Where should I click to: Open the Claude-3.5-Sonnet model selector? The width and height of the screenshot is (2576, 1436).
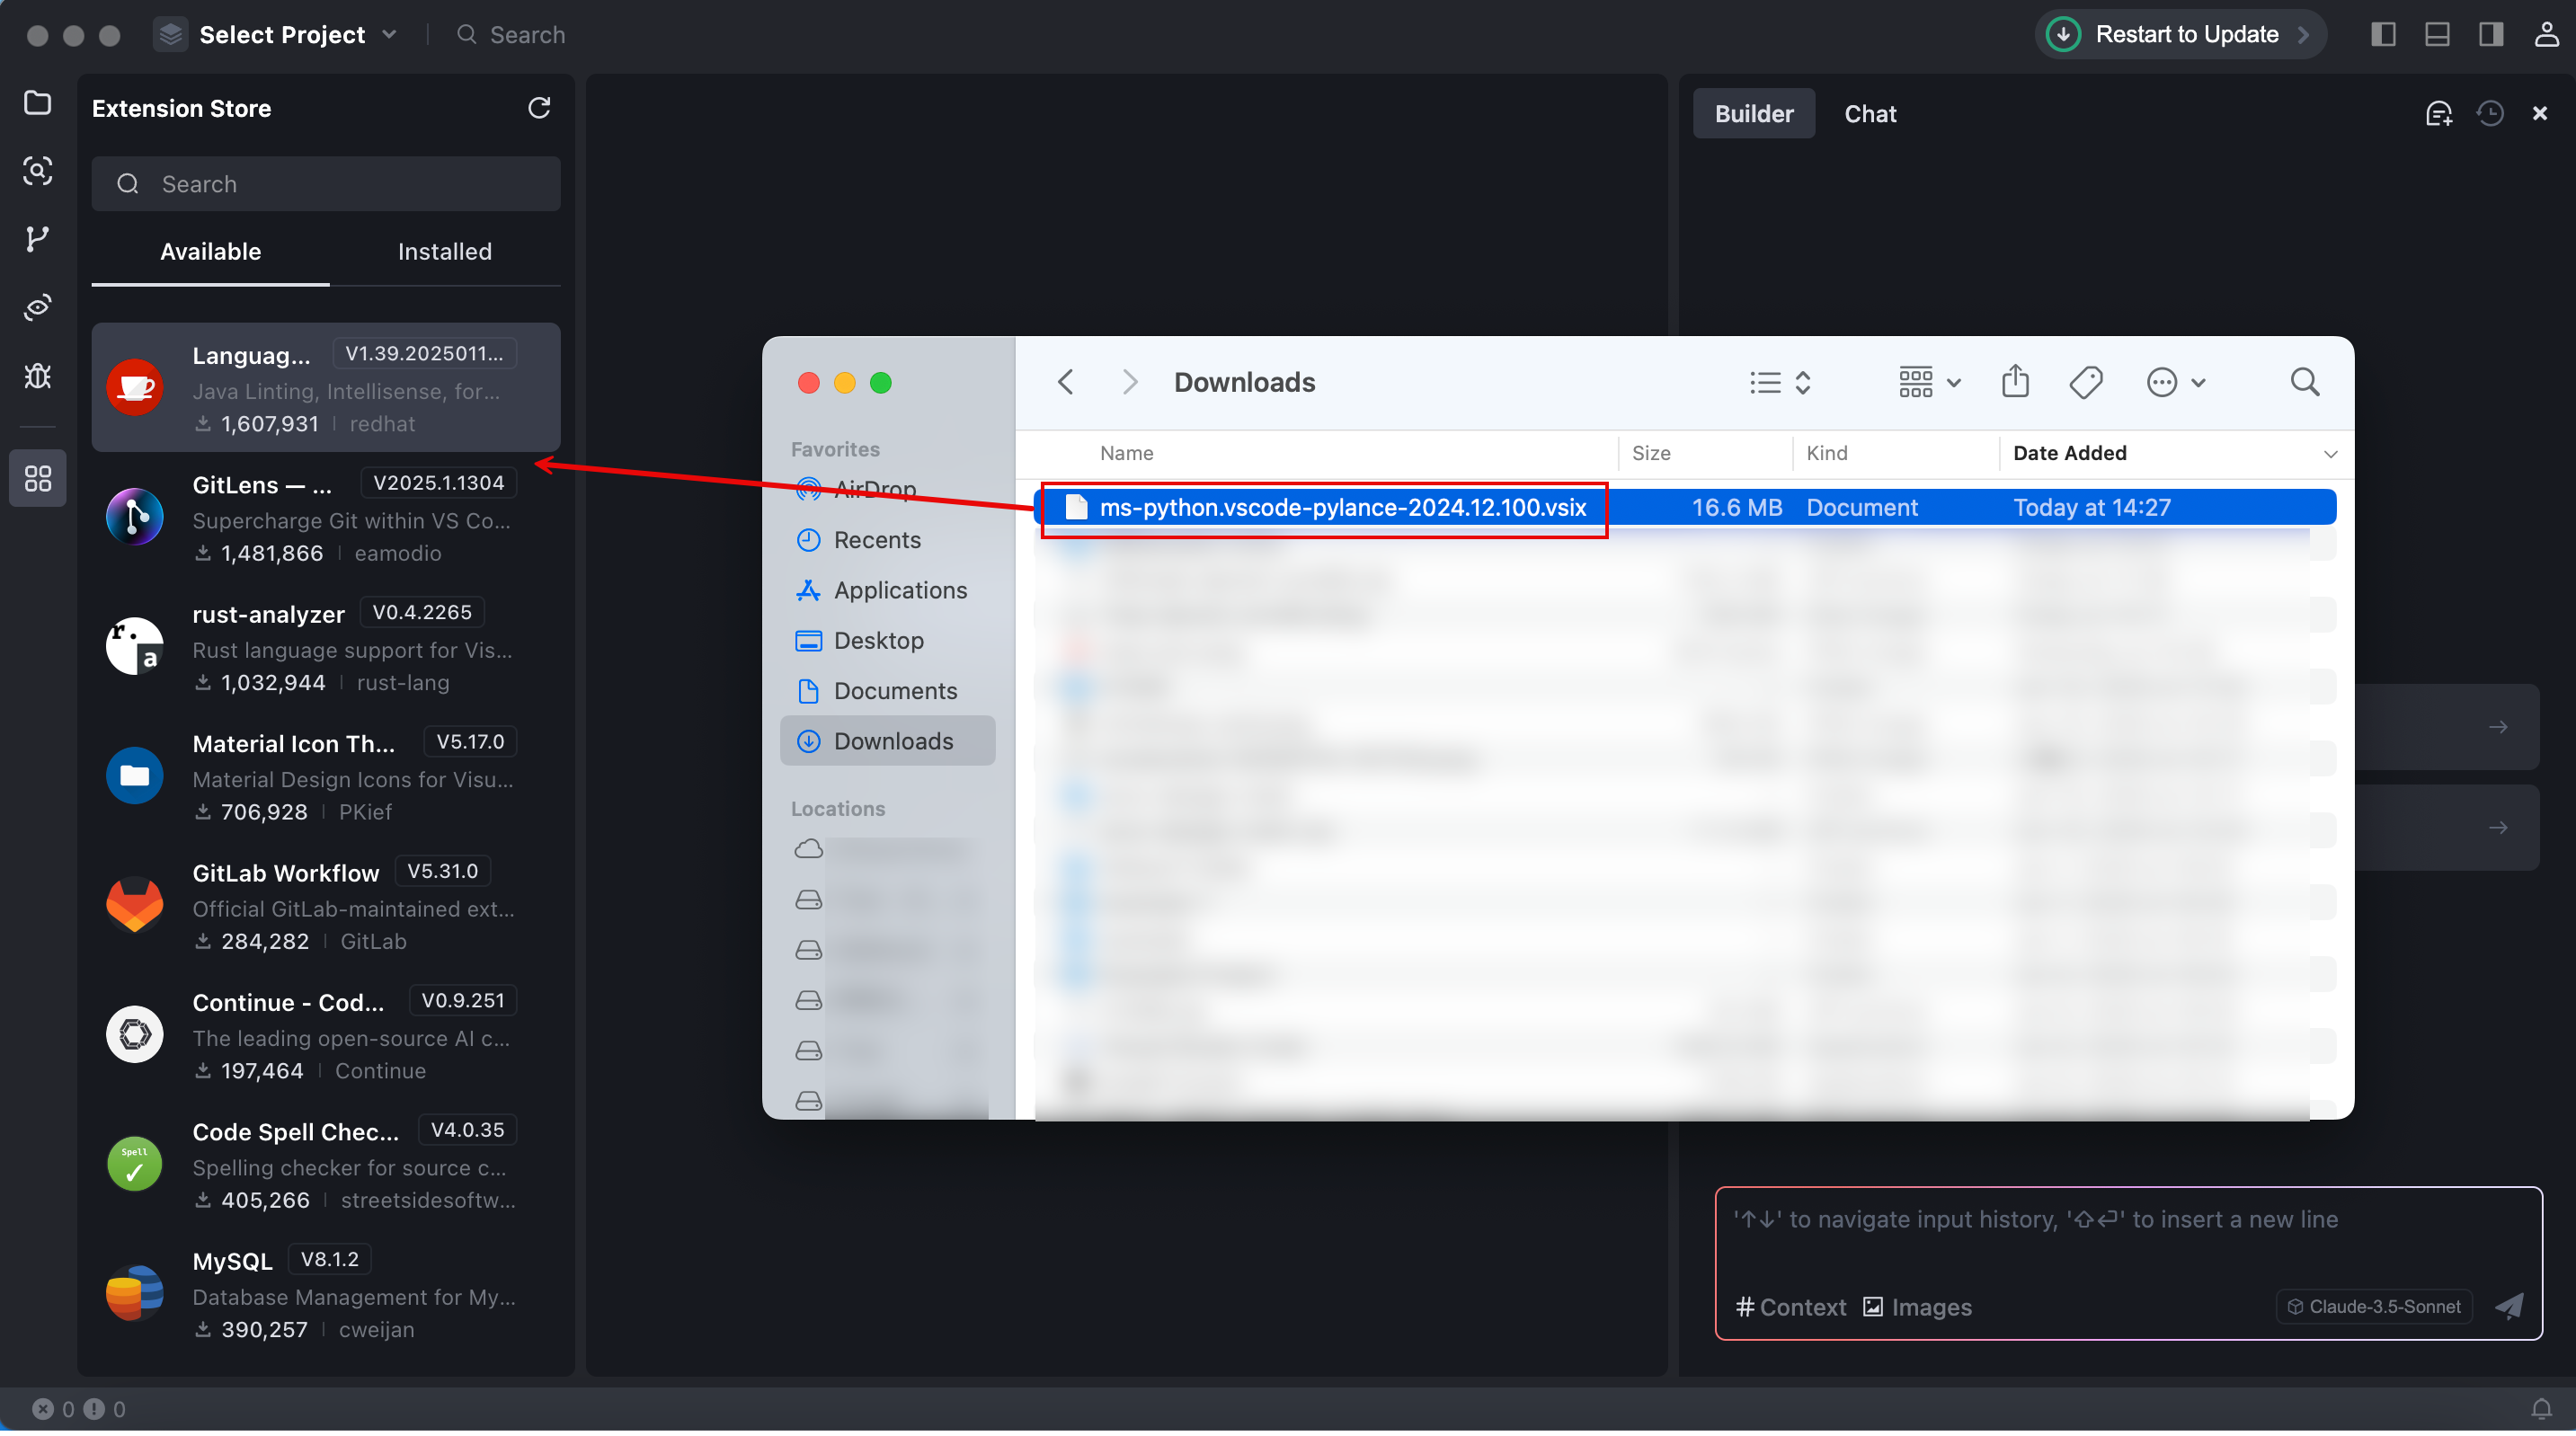[2374, 1307]
